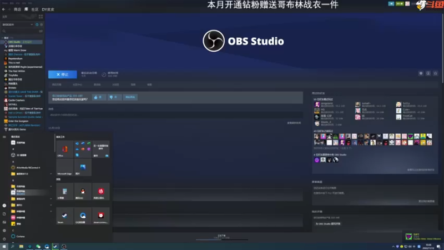Open the 社区中心 community hub tab
The width and height of the screenshot is (444, 250).
click(77, 85)
